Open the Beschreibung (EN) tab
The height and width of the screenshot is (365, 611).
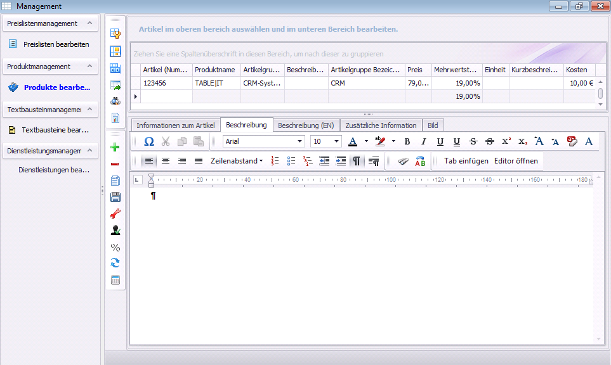[306, 125]
